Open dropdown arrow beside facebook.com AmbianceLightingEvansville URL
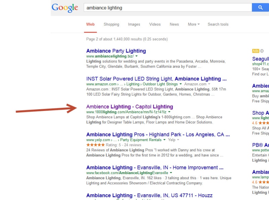This screenshot has height=200, width=269. 171,172
